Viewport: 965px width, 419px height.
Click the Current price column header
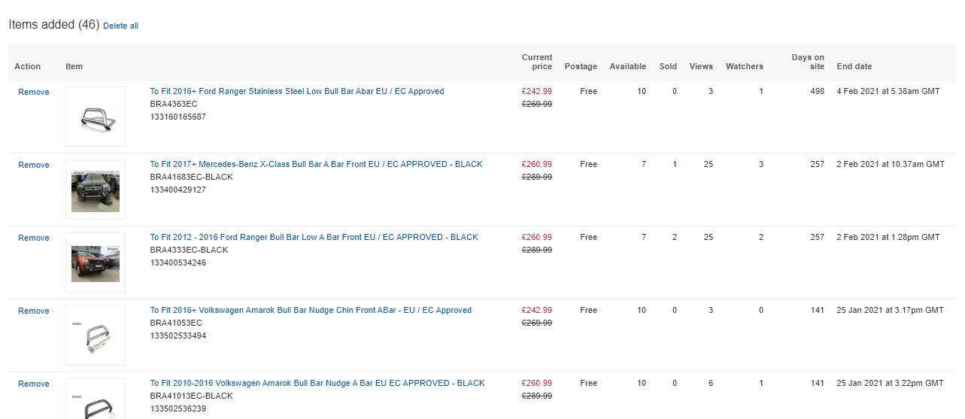[x=537, y=62]
